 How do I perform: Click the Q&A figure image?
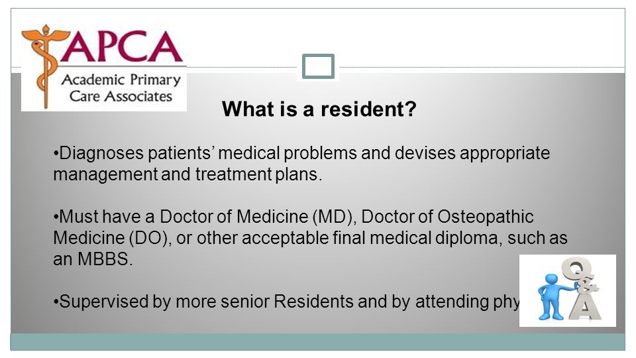(568, 290)
